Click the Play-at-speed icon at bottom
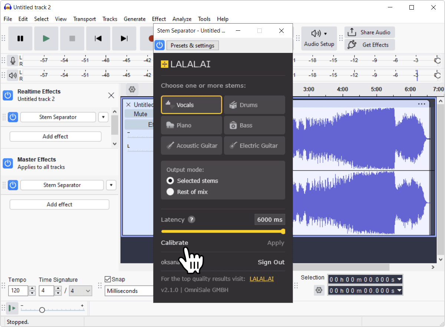 tap(13, 308)
